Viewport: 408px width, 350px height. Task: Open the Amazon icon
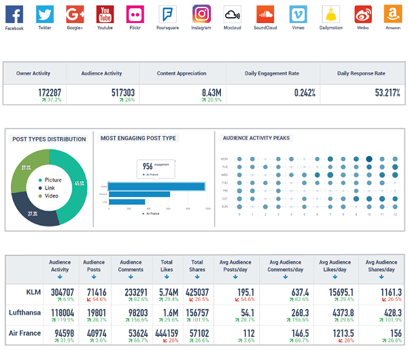[x=393, y=14]
